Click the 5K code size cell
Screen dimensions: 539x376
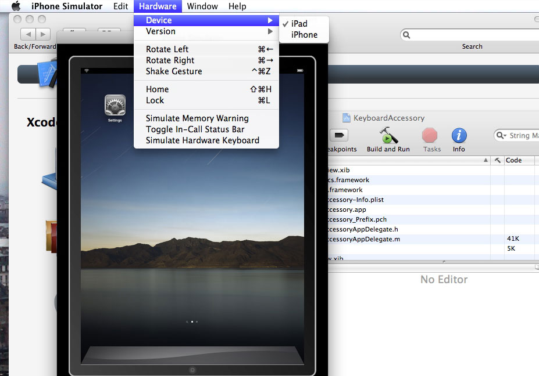[511, 248]
